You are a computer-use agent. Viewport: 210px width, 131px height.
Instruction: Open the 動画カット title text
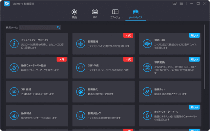160,89
